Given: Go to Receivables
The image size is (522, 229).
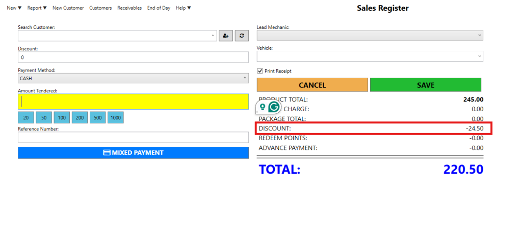Looking at the screenshot, I should pyautogui.click(x=129, y=8).
